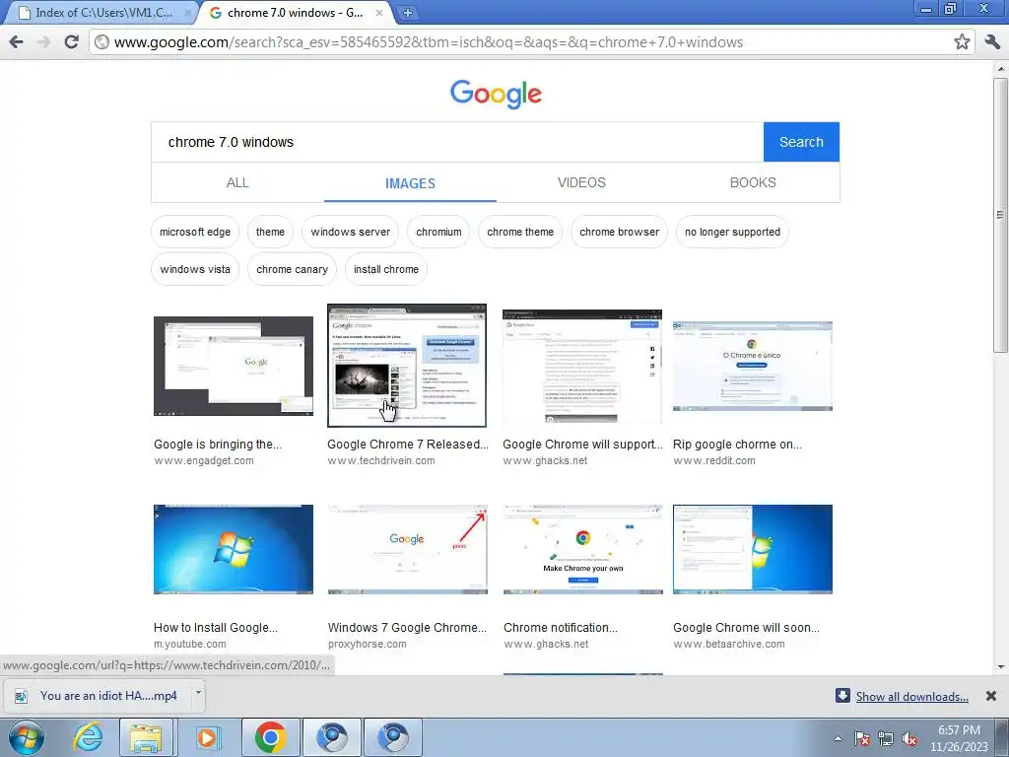1009x757 pixels.
Task: Click the Google logo
Action: (496, 94)
